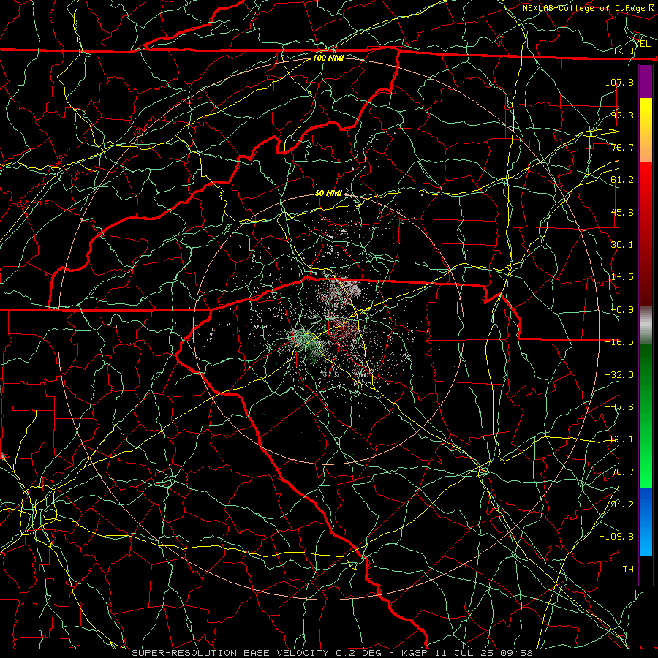658x658 pixels.
Task: Click the -109.8 legend value
Action: click(x=616, y=537)
